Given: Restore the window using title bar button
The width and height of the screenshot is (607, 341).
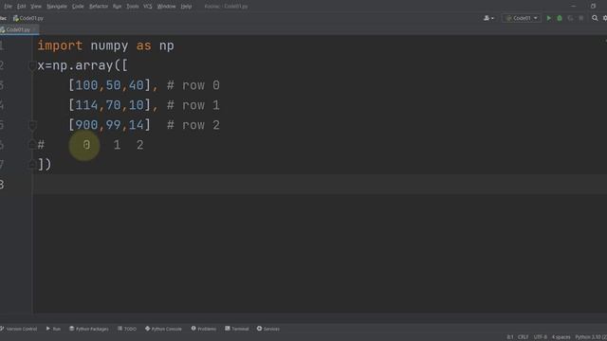Looking at the screenshot, I should pyautogui.click(x=593, y=7).
